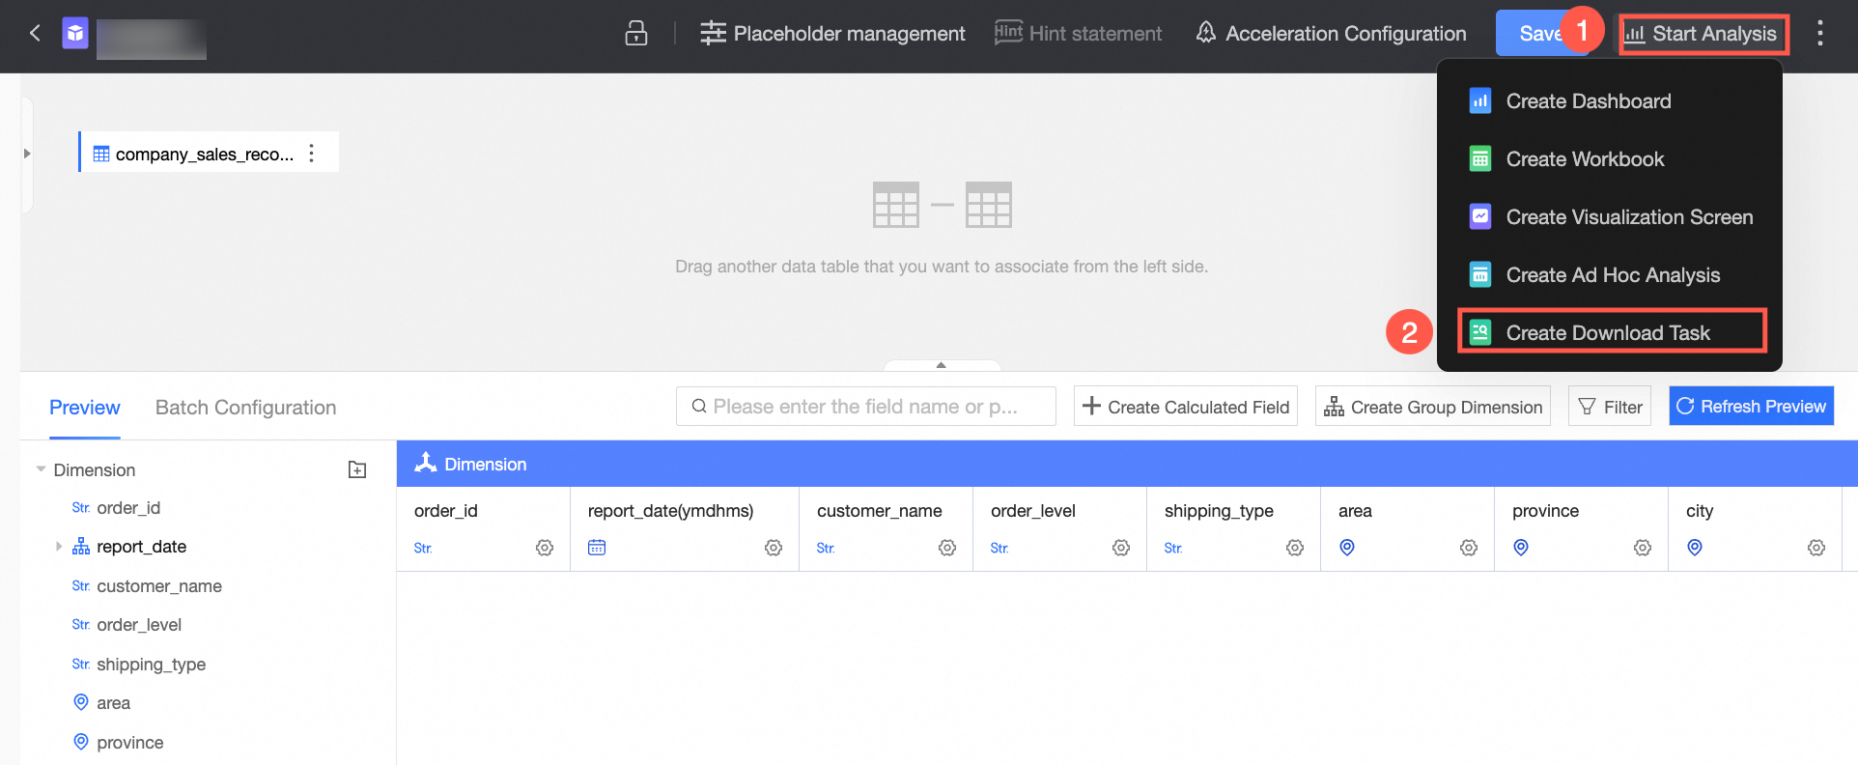Open company_sales_reco table options menu
This screenshot has width=1858, height=765.
[311, 154]
